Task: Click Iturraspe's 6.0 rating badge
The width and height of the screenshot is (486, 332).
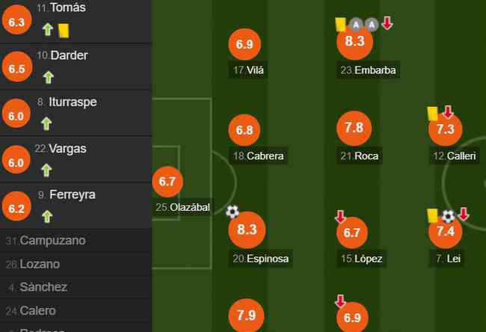Action: coord(16,114)
